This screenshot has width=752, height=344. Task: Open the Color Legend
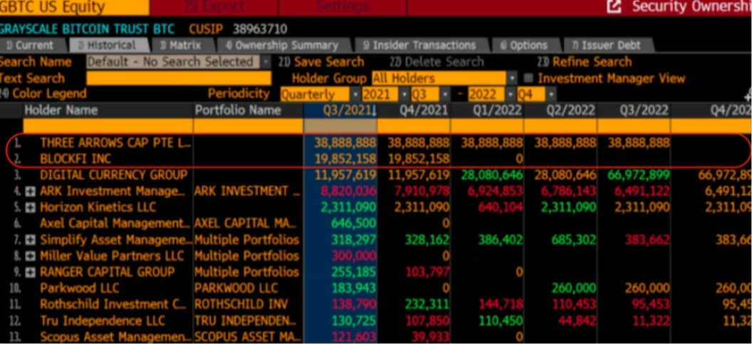[43, 93]
